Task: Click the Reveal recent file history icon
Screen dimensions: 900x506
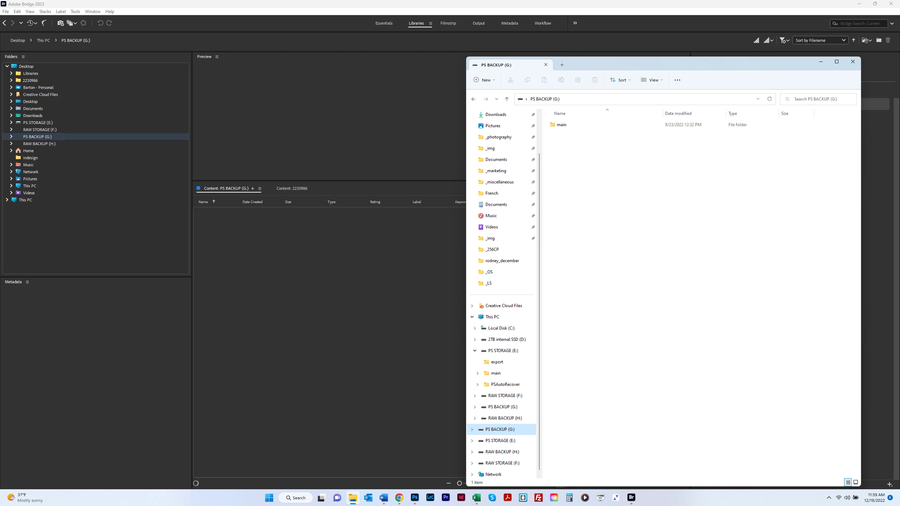Action: pyautogui.click(x=30, y=23)
